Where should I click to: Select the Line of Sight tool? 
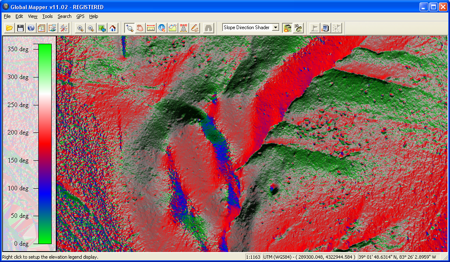pos(183,28)
